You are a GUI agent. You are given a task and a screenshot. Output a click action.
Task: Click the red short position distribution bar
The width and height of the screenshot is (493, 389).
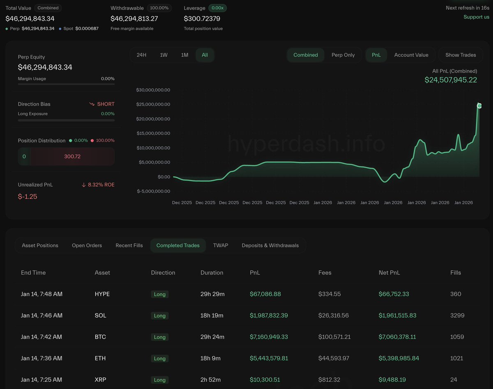point(72,157)
